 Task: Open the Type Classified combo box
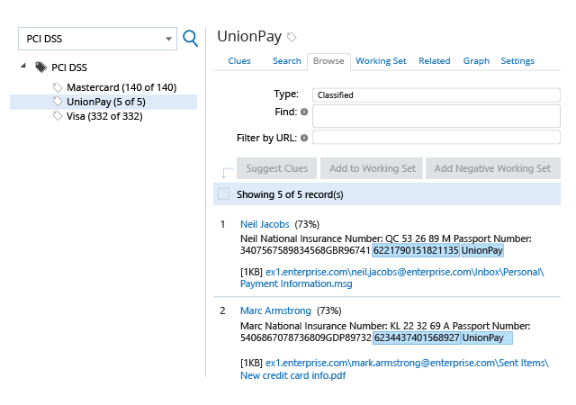[x=436, y=94]
